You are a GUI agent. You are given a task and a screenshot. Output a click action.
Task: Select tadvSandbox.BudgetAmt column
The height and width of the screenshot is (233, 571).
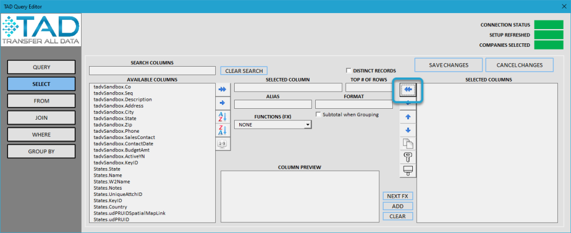(122, 150)
